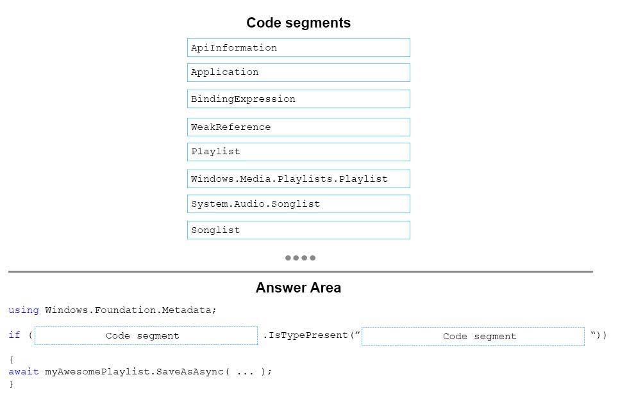Click the Answer Area heading
This screenshot has width=620, height=400.
(299, 287)
